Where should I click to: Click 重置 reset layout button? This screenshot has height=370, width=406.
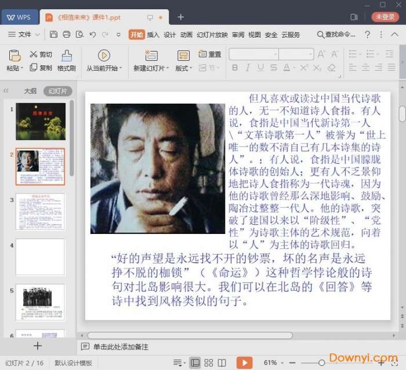pos(210,54)
